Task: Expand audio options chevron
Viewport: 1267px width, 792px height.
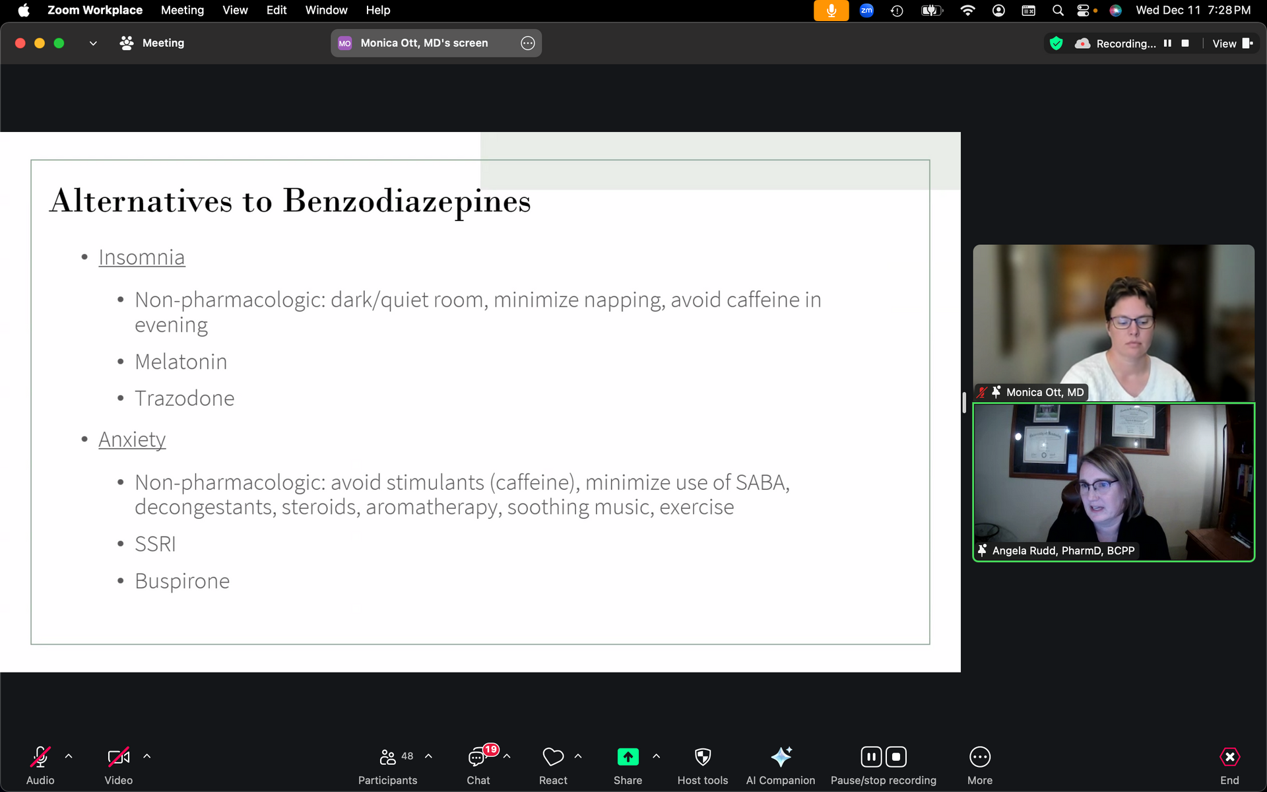Action: click(x=69, y=756)
